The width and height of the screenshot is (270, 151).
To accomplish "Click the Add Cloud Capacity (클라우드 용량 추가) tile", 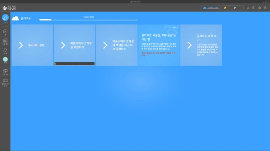I will [201, 45].
